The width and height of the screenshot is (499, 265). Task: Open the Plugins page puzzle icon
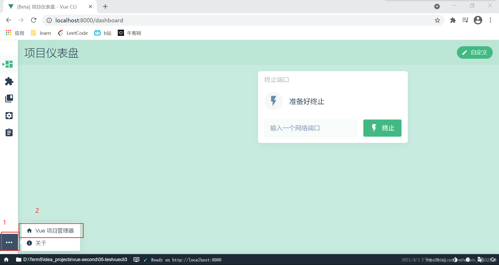[x=9, y=81]
